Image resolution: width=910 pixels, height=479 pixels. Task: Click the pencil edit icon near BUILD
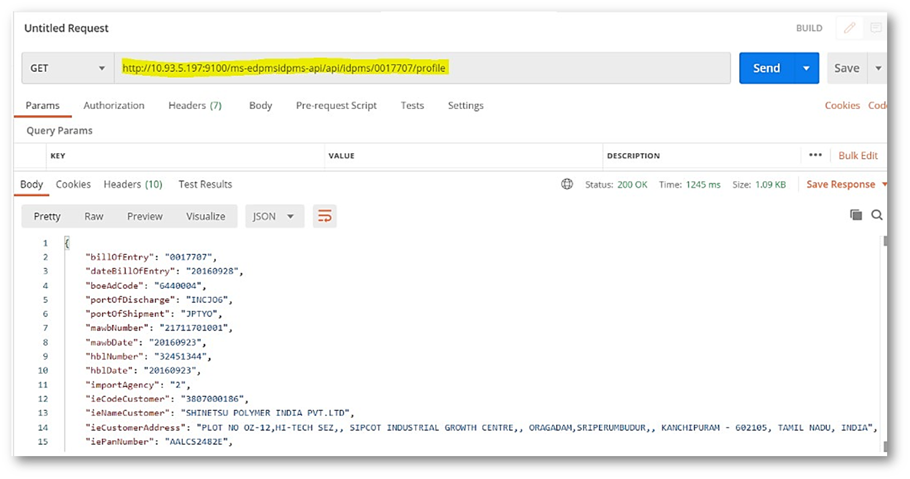coord(849,28)
